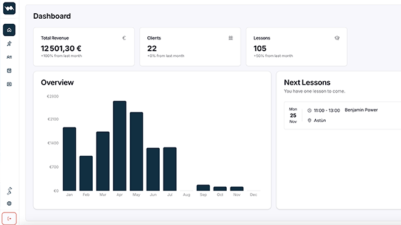Click the people icon on Clients card
The image size is (401, 225).
tap(231, 38)
